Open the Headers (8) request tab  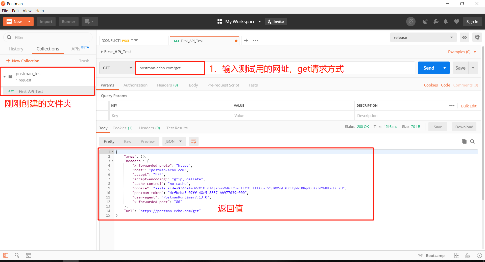point(167,85)
